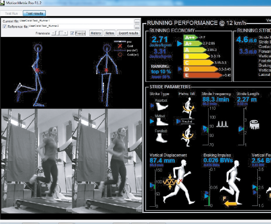Open the History button
Screen dimensions: 271x224
pos(96,33)
